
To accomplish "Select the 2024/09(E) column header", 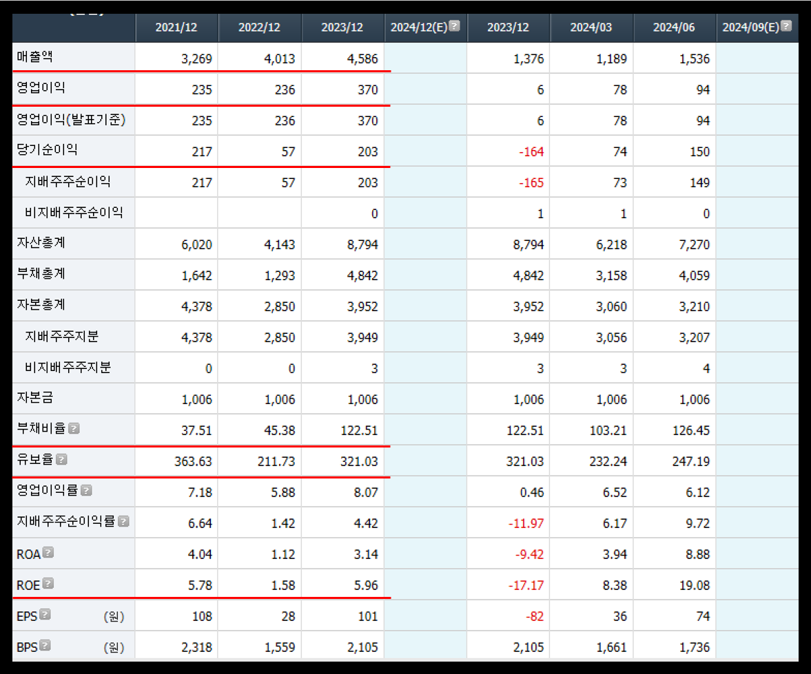I will click(757, 28).
